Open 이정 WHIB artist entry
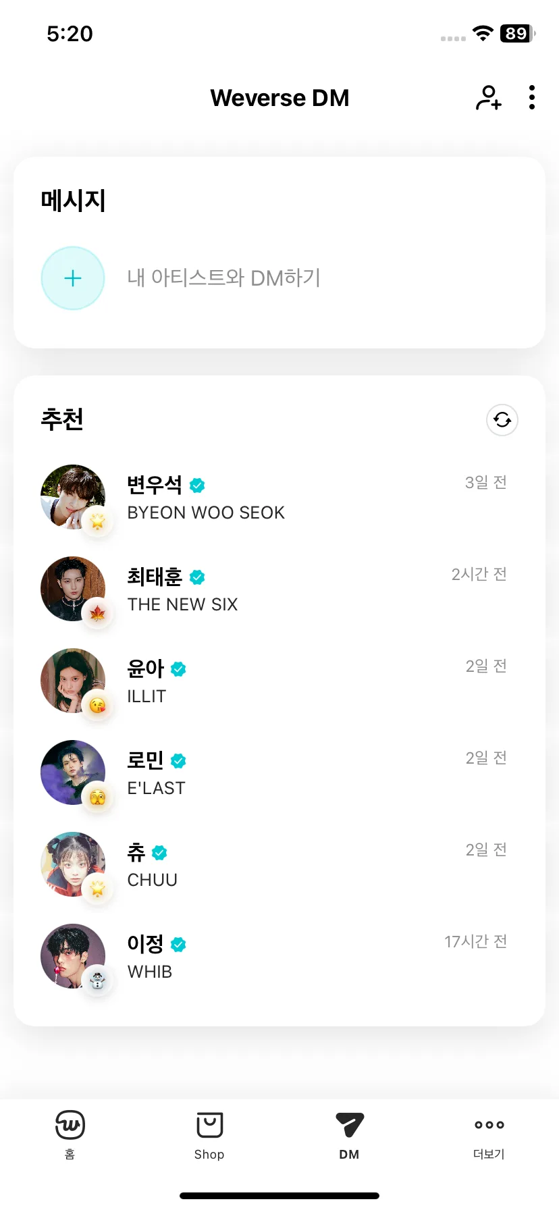This screenshot has width=559, height=1210. point(279,956)
